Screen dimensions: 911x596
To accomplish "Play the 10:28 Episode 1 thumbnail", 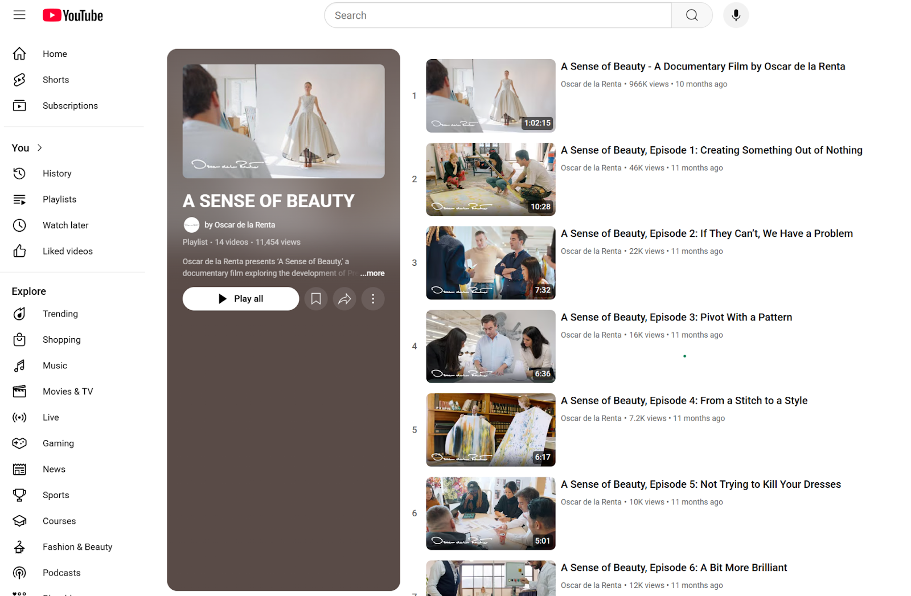I will [x=491, y=179].
